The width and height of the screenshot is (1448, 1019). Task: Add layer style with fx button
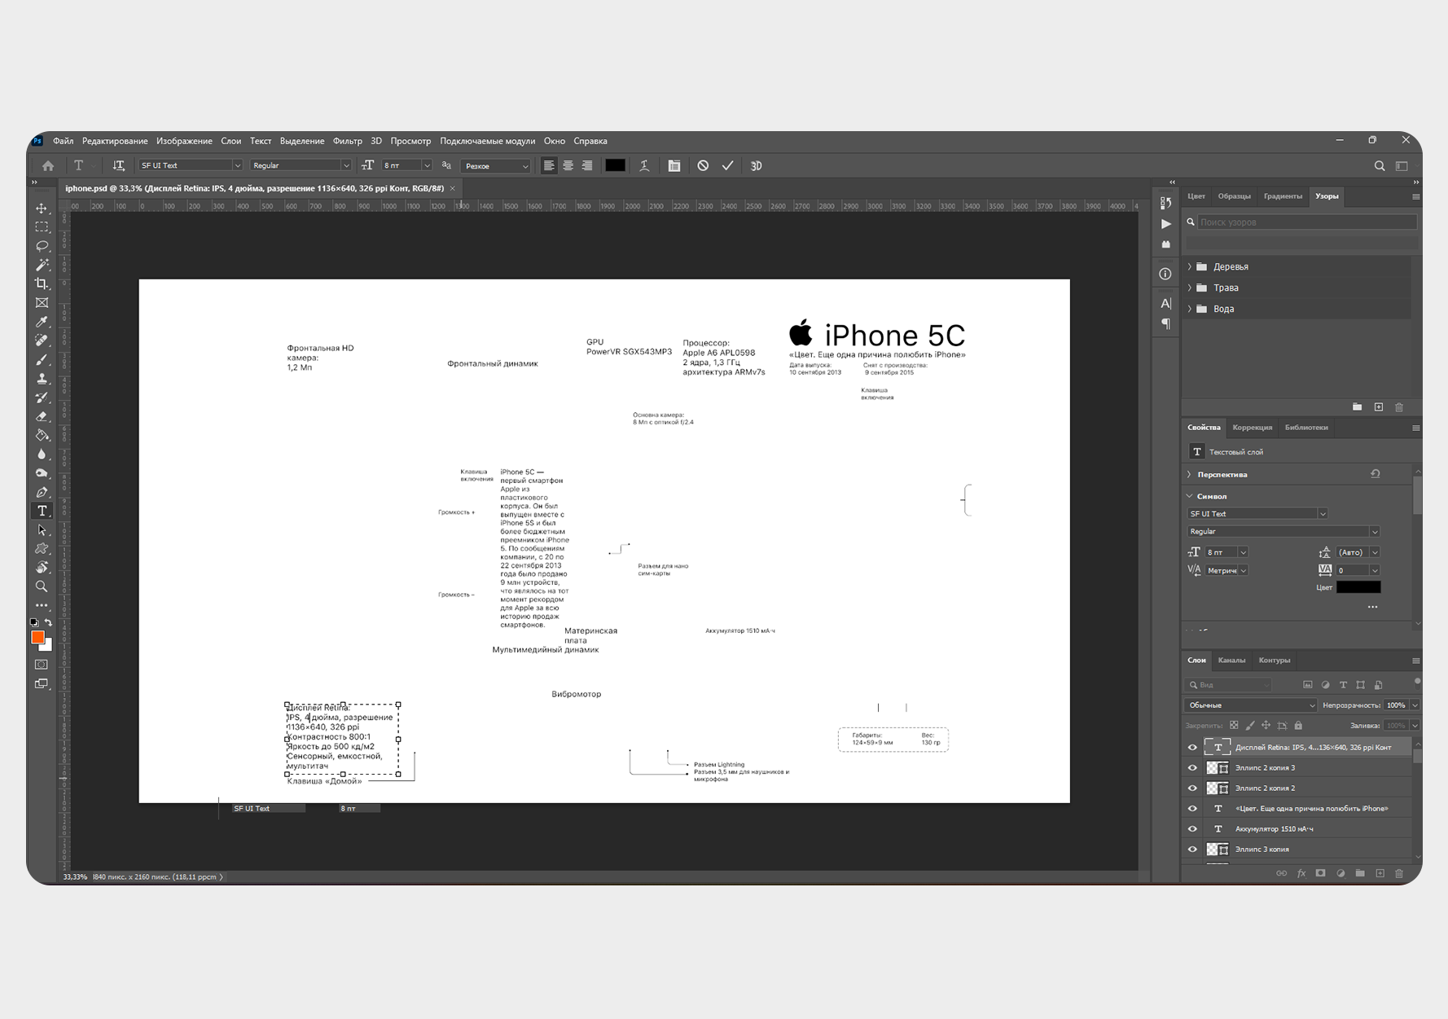pos(1301,873)
